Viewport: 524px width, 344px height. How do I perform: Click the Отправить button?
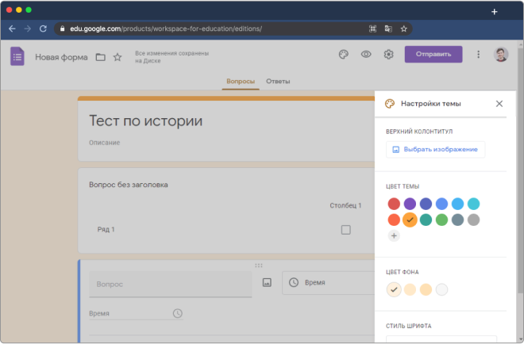(433, 54)
